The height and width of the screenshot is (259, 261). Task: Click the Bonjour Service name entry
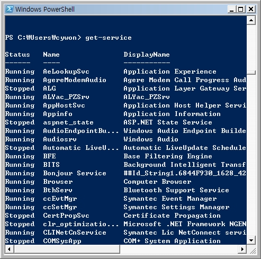click(x=75, y=173)
